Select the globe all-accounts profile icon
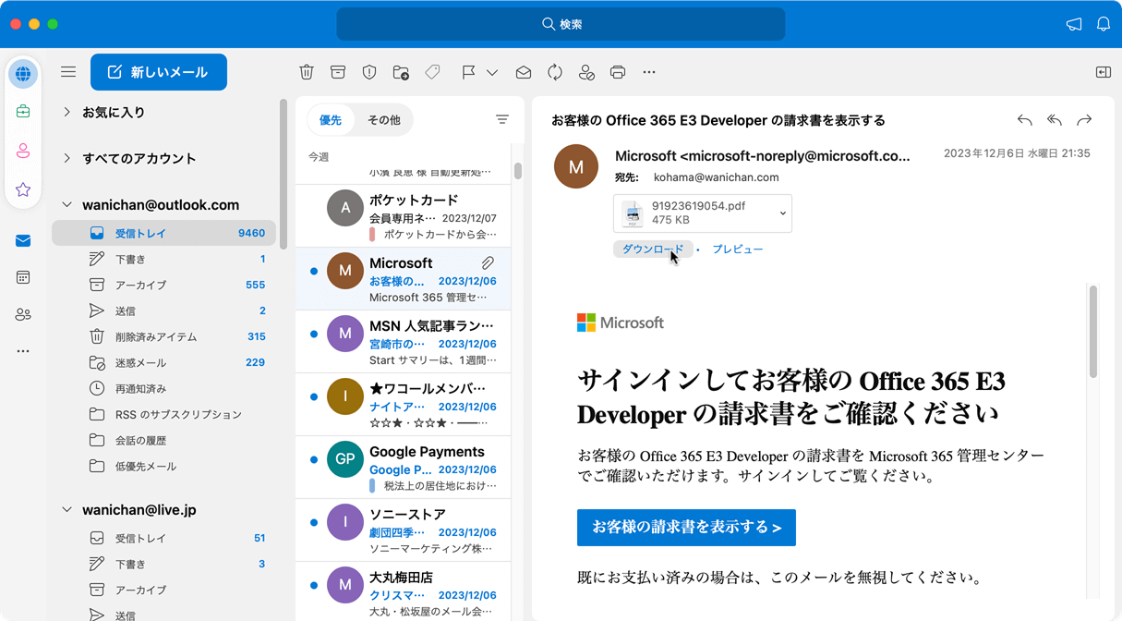 23,74
